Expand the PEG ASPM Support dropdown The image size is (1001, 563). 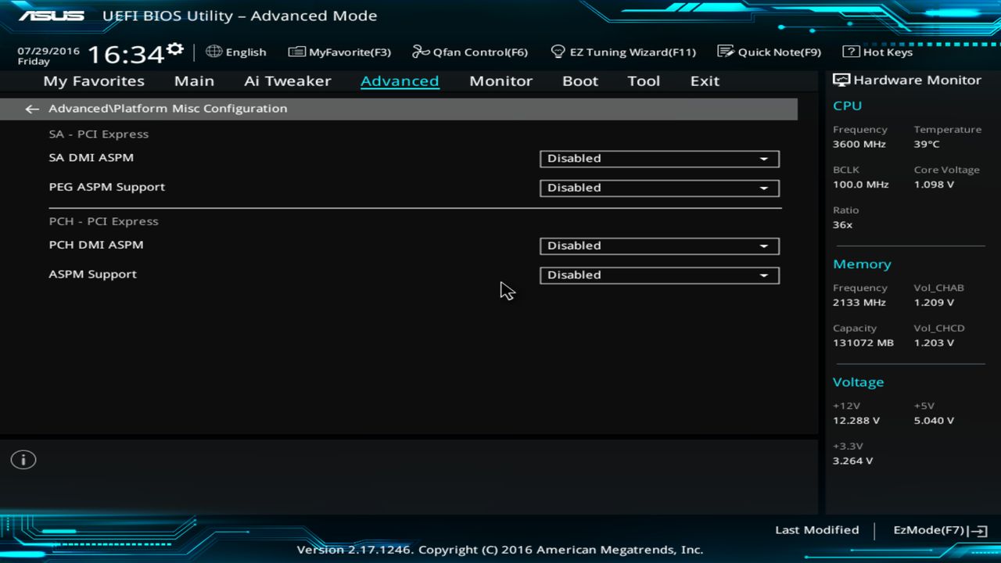click(658, 188)
